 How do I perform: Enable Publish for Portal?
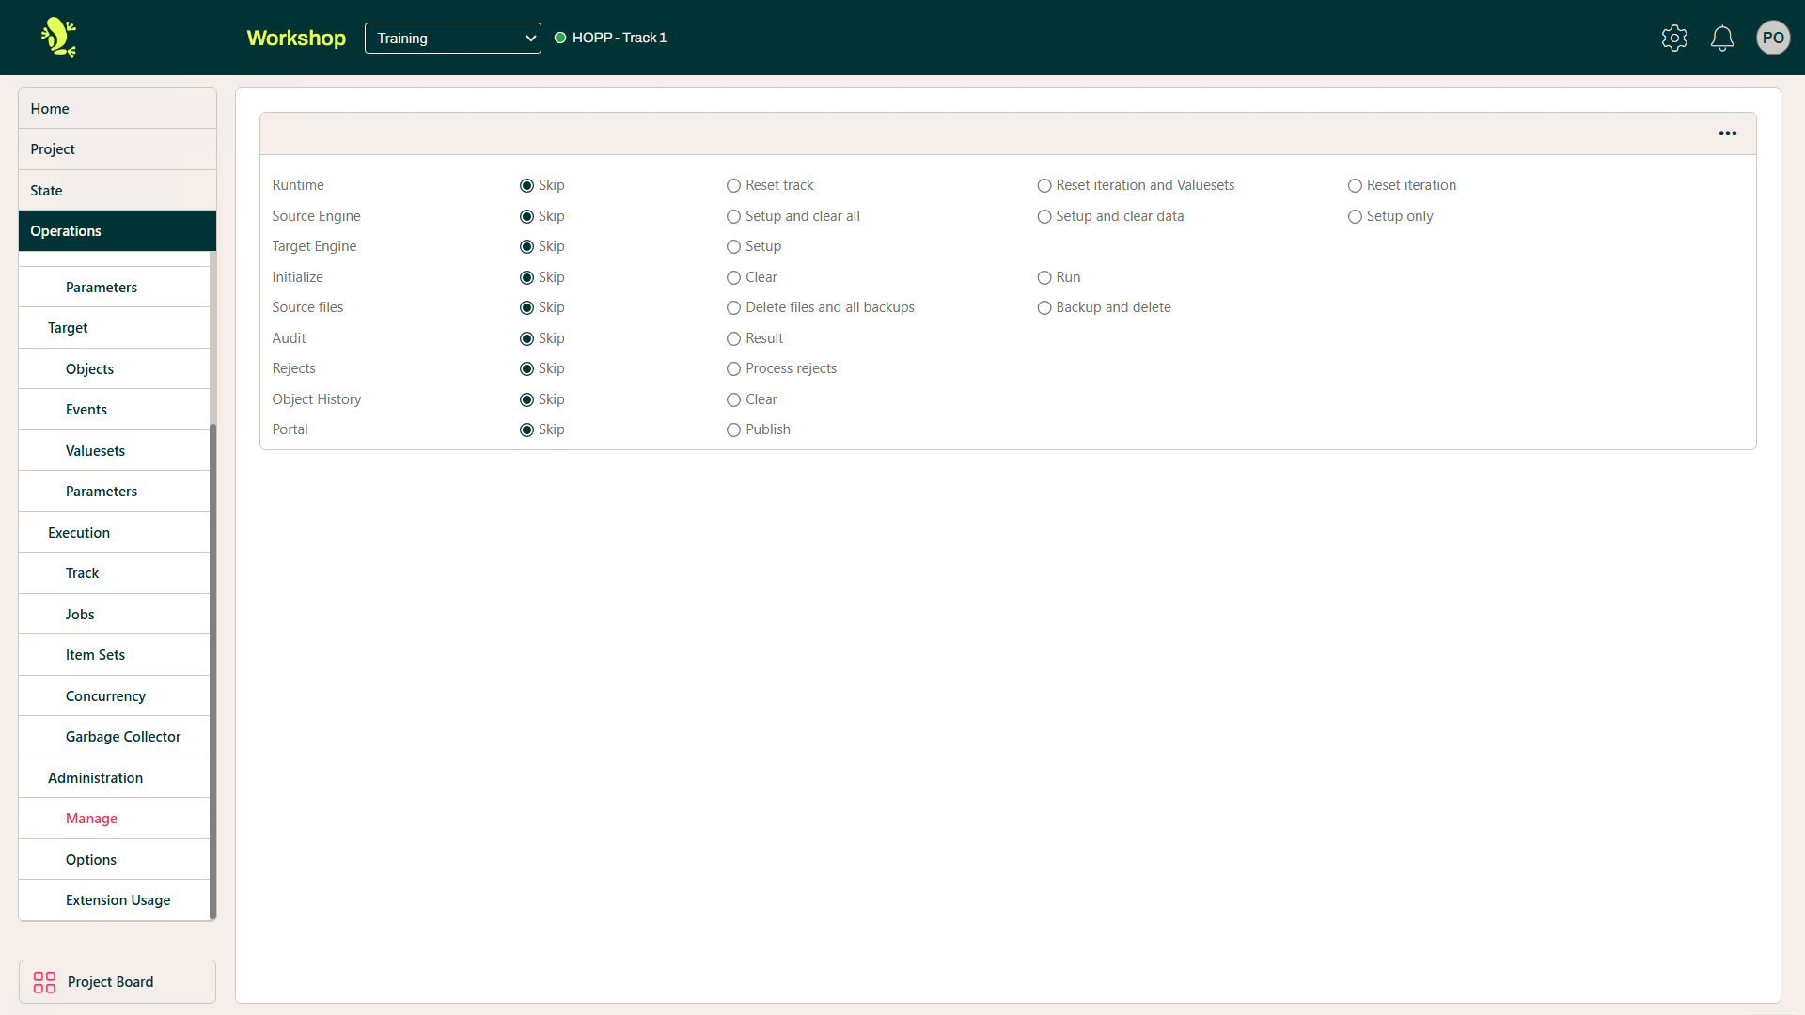pos(733,429)
